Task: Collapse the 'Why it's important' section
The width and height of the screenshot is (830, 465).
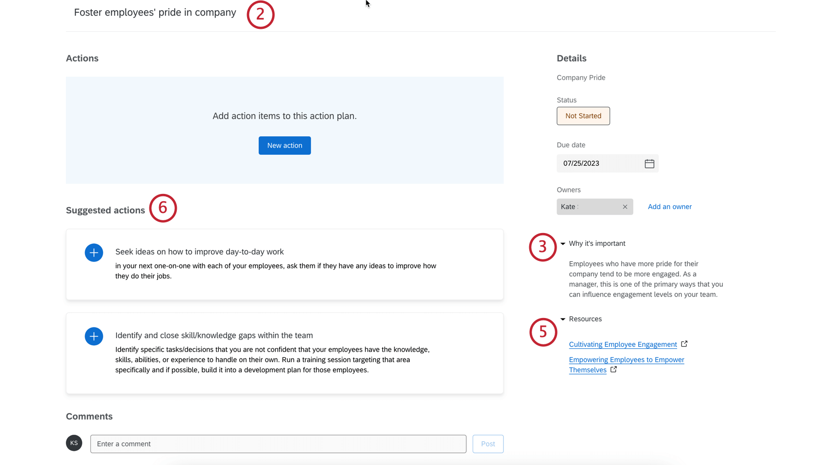Action: 563,244
